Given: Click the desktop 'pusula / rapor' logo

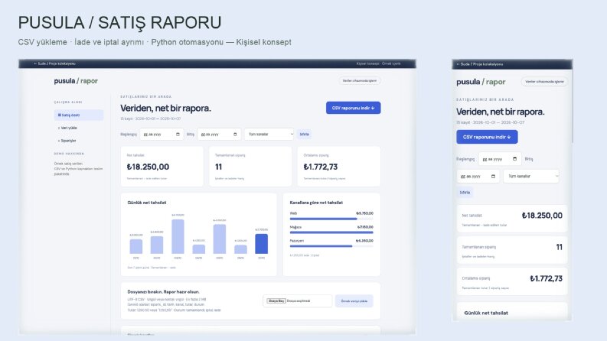Looking at the screenshot, I should pyautogui.click(x=76, y=81).
